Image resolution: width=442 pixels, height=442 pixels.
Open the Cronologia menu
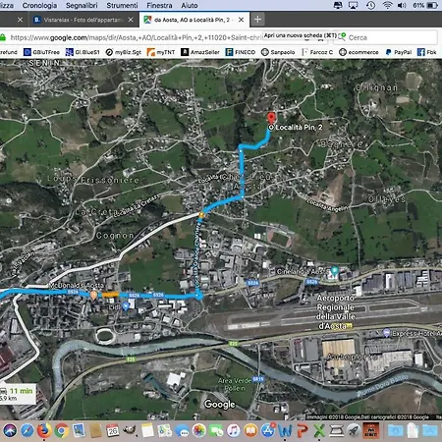[x=39, y=6]
